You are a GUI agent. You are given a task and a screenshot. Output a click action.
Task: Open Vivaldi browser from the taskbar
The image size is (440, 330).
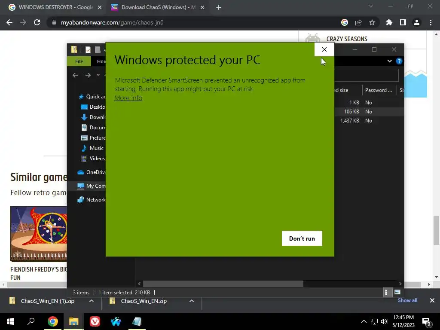pos(95,321)
